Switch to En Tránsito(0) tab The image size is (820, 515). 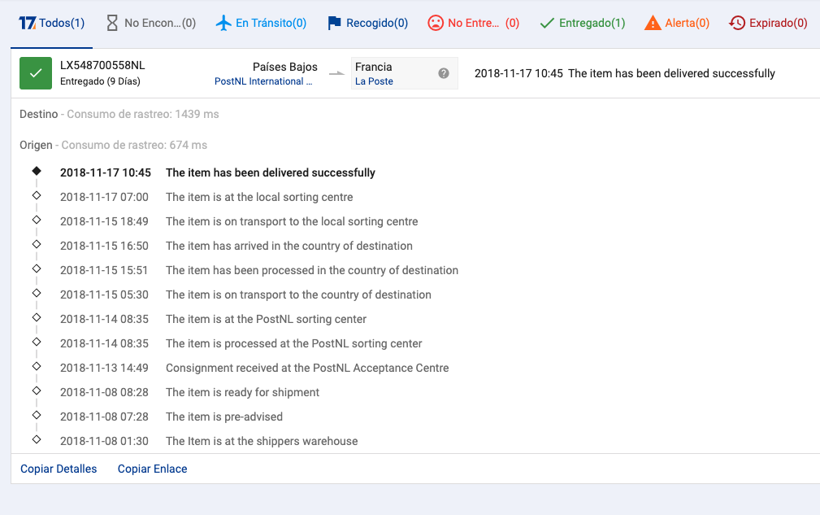[261, 23]
